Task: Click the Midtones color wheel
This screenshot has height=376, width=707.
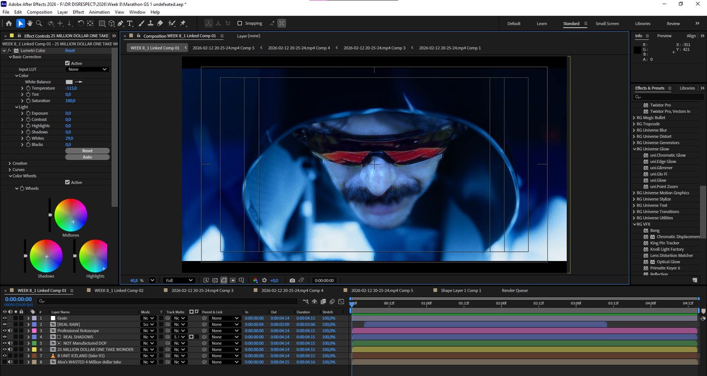Action: click(x=71, y=215)
